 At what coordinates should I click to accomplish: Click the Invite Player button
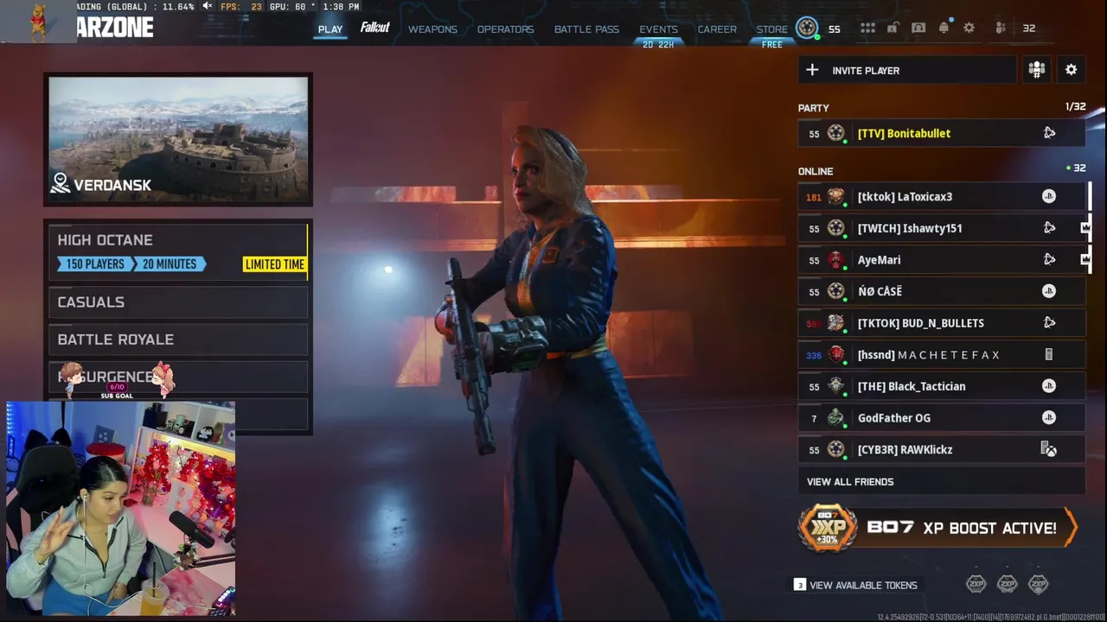point(906,70)
